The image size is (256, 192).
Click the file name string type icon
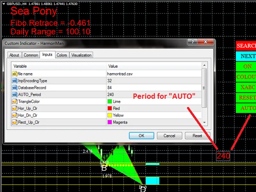14,74
